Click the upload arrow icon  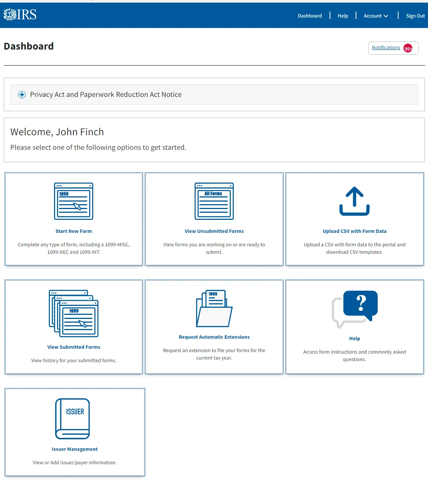point(355,201)
